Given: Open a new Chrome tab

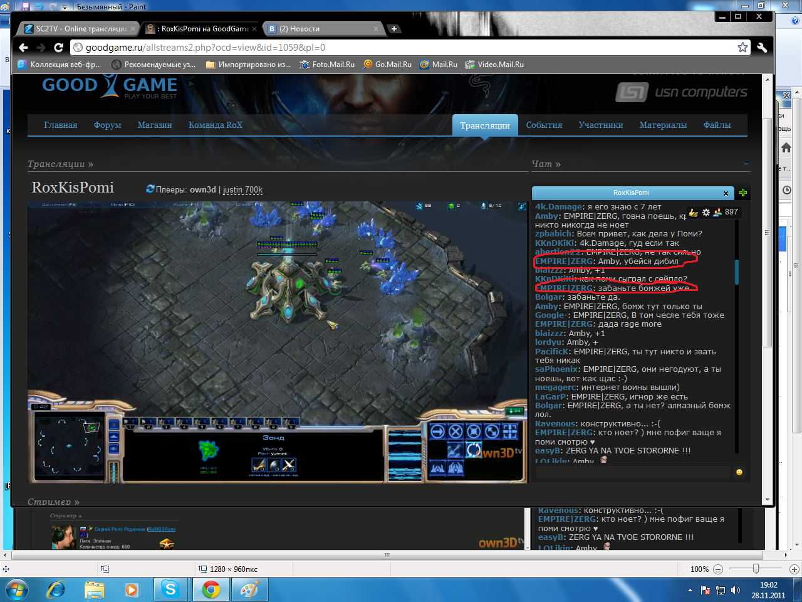Looking at the screenshot, I should click(x=393, y=29).
